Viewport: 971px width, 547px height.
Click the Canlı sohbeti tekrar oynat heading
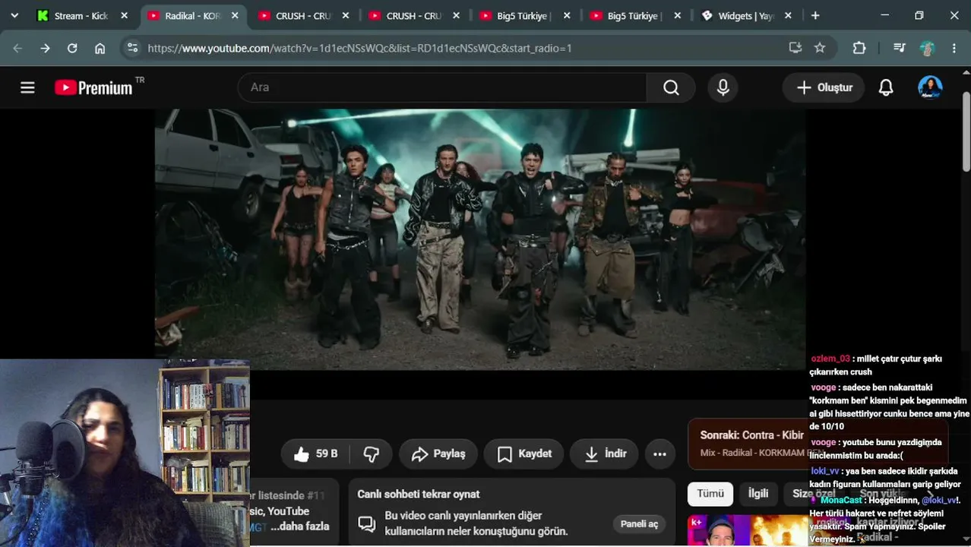[x=419, y=494]
